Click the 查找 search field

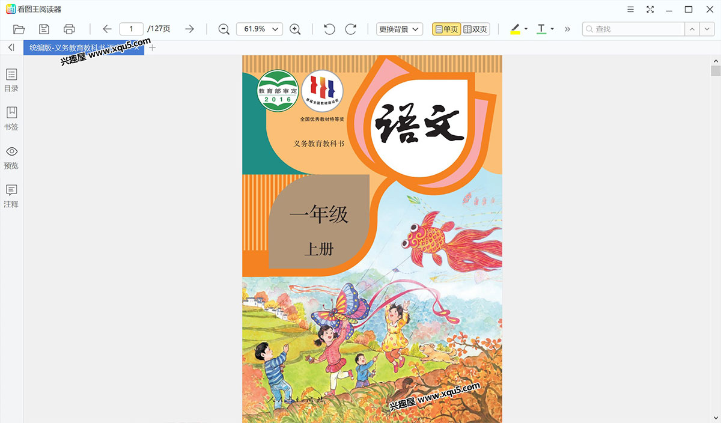tap(633, 29)
